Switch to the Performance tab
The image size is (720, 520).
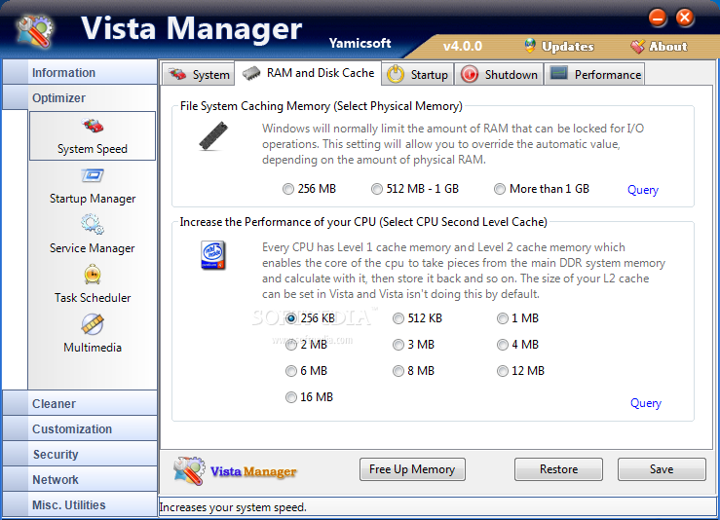pyautogui.click(x=594, y=74)
